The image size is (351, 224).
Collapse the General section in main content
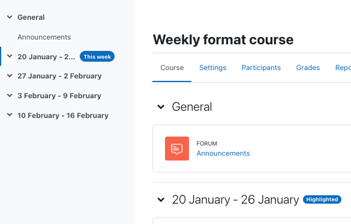(161, 107)
